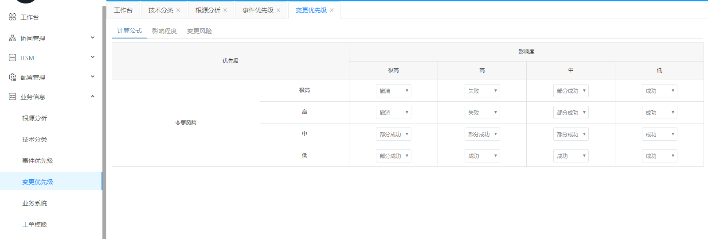Switch to the 影响程度 sub-tab
This screenshot has height=239, width=708.
(x=164, y=31)
